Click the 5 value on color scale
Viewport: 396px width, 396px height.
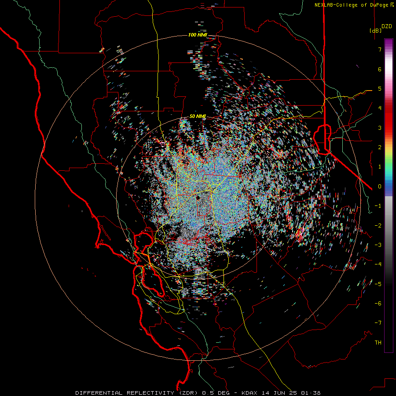[380, 88]
